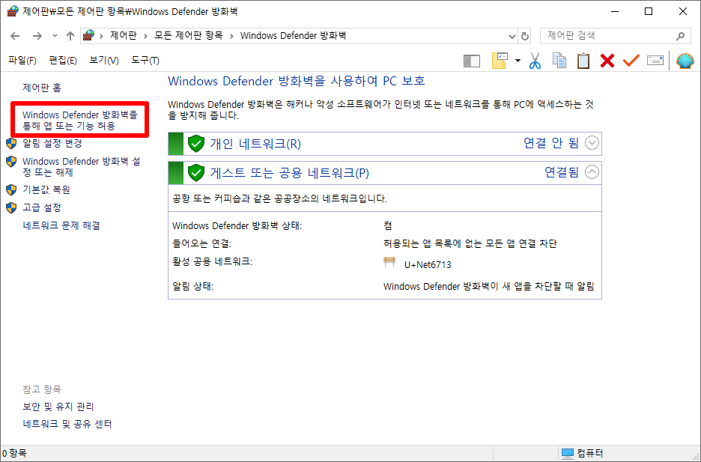The image size is (701, 462).
Task: Click the 제어판 breadcrumb
Action: pos(124,36)
